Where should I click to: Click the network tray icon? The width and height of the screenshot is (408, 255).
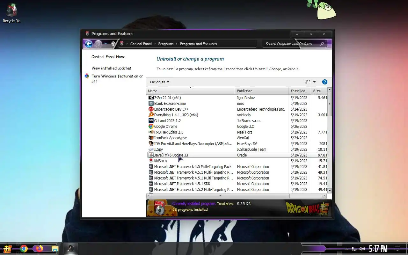coord(354,249)
